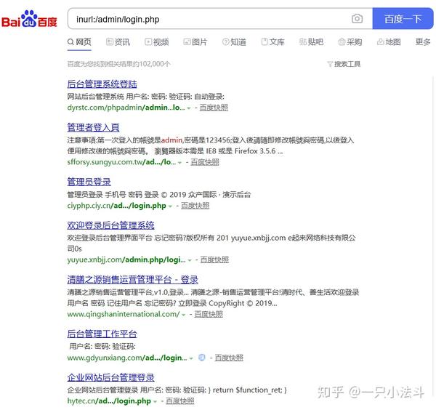Screen dimensions: 436x410
Task: Expand dropdown arrow next to yuyue.xnbjj.com
Action: tap(190, 260)
